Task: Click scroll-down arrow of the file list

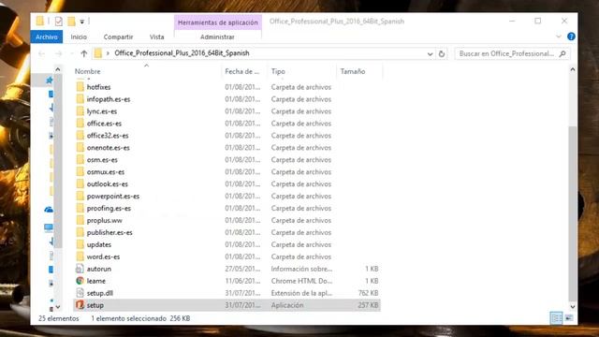Action: (572, 306)
